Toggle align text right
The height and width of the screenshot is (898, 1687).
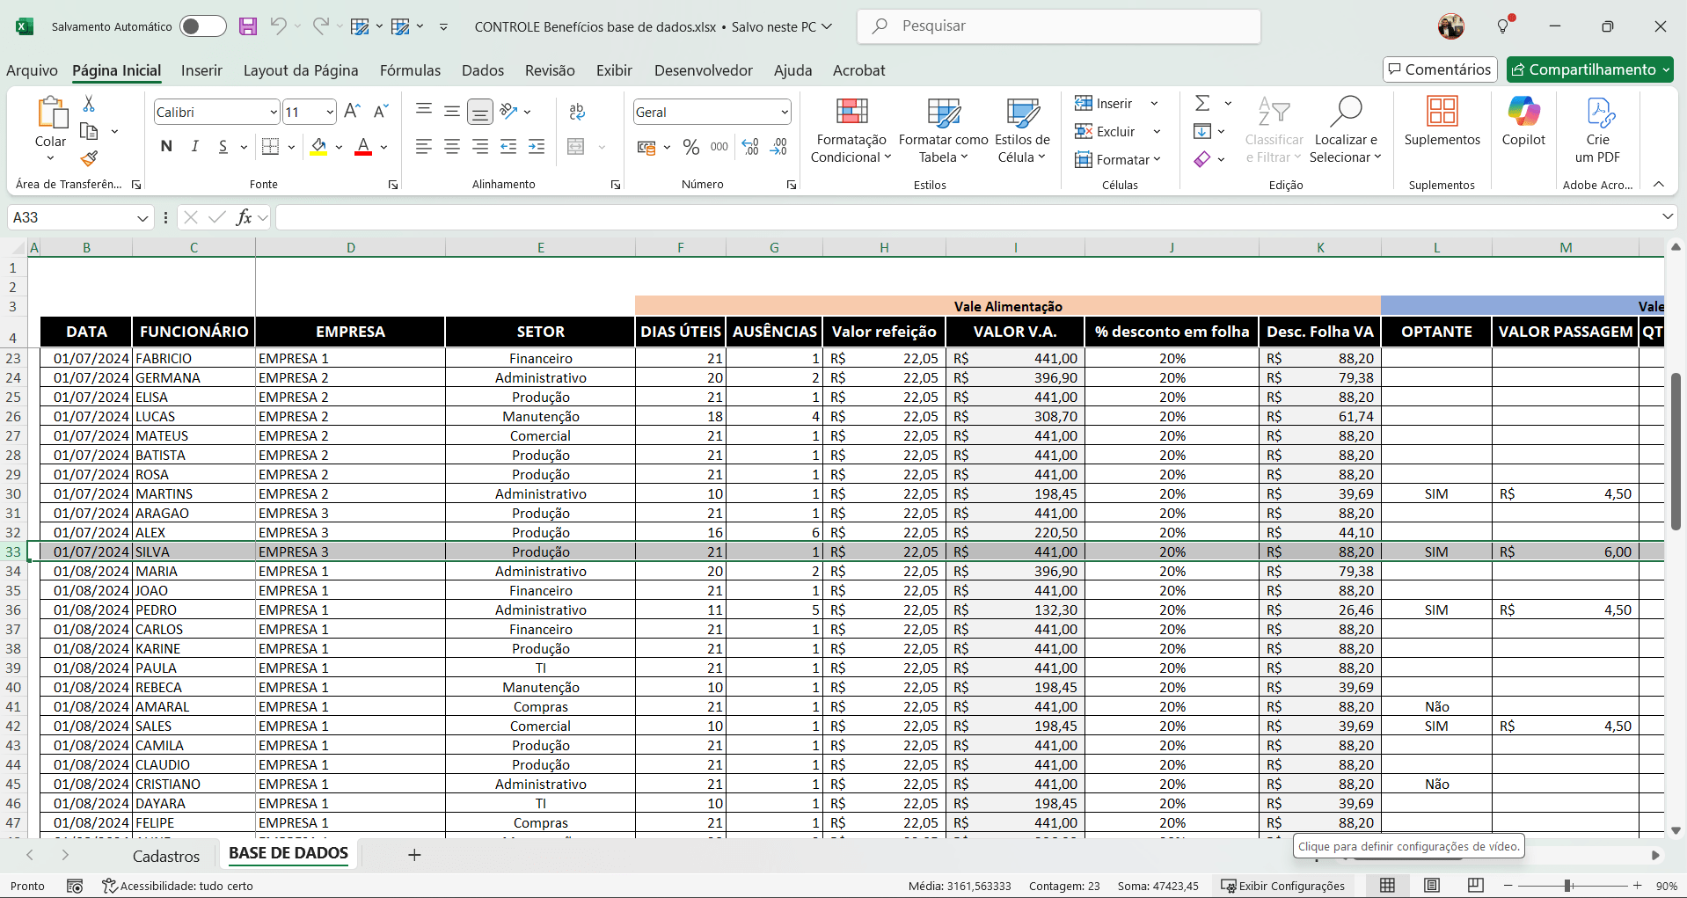480,147
